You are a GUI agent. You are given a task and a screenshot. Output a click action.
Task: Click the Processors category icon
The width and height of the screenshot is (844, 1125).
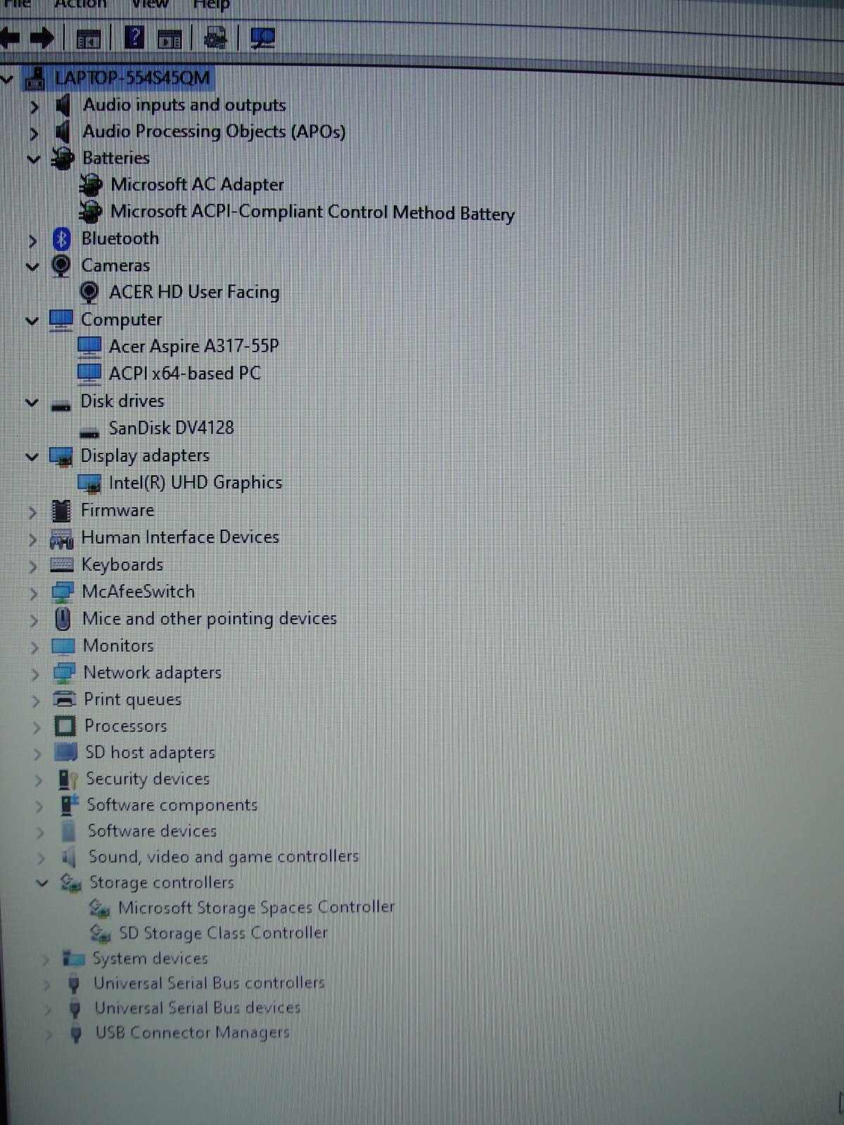click(65, 726)
